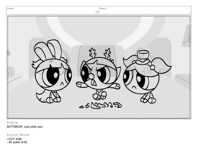This screenshot has height=153, width=198.
Task: Click the storyboard panel drawing thumbnail
Action: point(99,67)
